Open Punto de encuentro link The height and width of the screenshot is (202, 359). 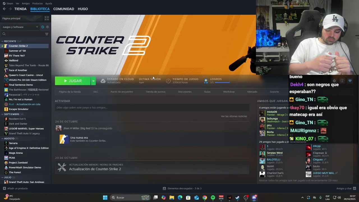(x=122, y=92)
